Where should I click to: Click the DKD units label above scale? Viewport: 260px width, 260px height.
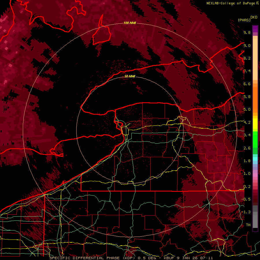254,17
